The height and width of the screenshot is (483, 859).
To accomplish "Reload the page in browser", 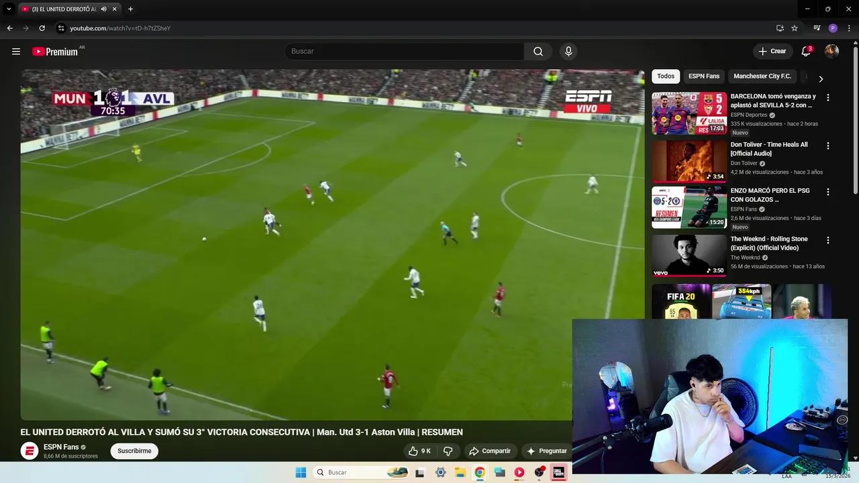I will pos(42,28).
